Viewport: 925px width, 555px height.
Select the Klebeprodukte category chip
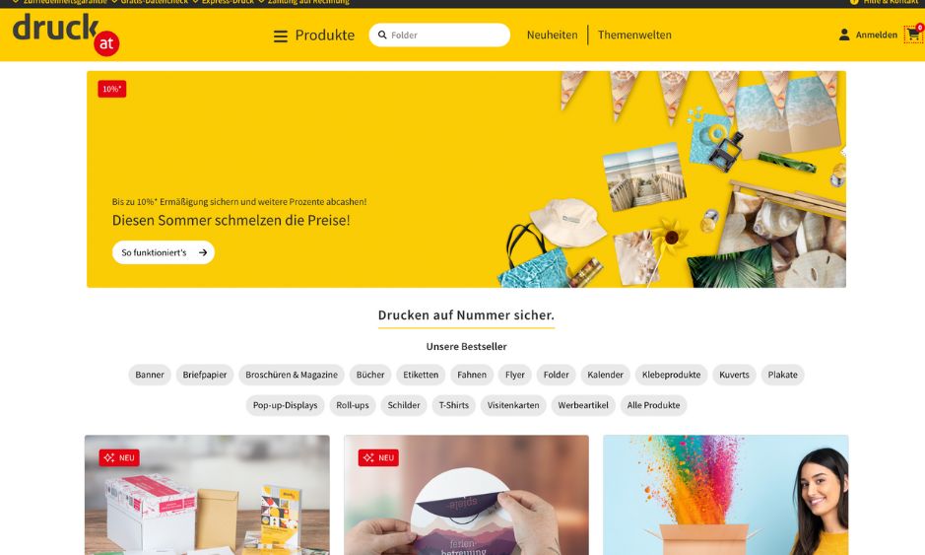pyautogui.click(x=671, y=375)
